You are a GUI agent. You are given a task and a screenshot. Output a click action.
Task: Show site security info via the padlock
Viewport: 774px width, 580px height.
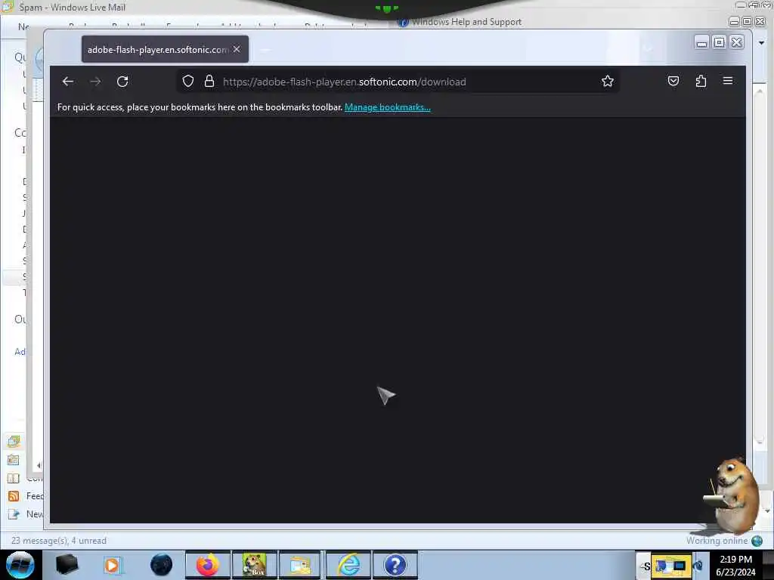209,81
